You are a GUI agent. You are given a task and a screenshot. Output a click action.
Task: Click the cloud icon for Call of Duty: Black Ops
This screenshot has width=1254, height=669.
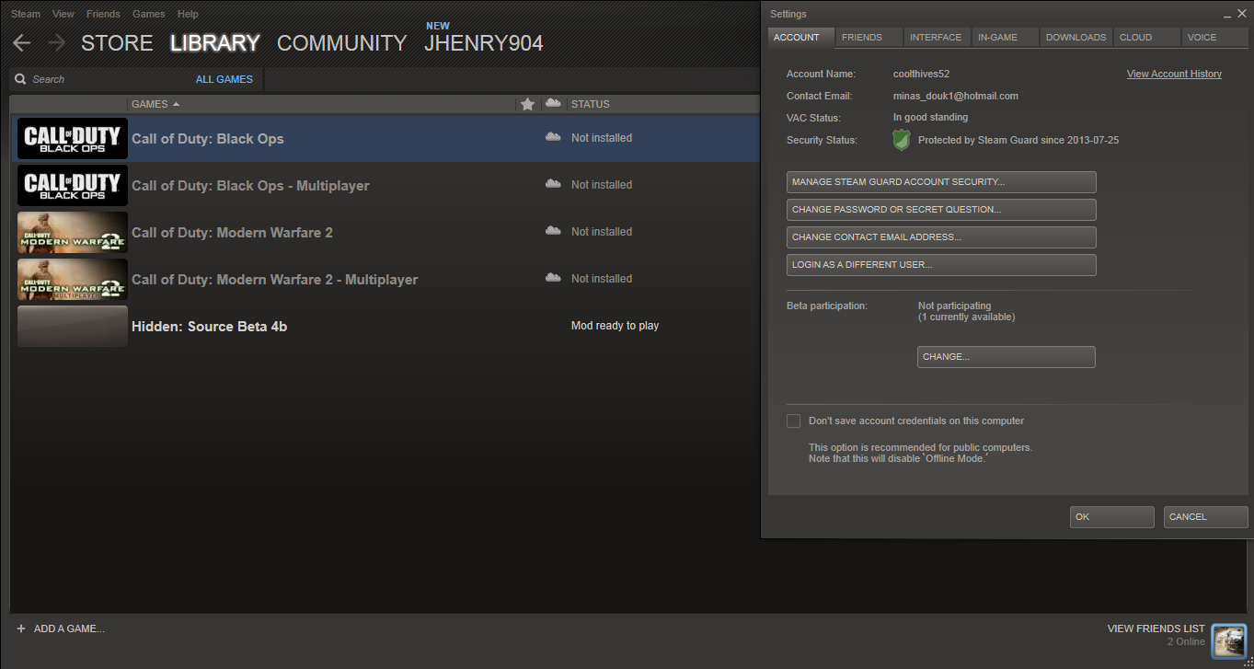click(x=553, y=137)
